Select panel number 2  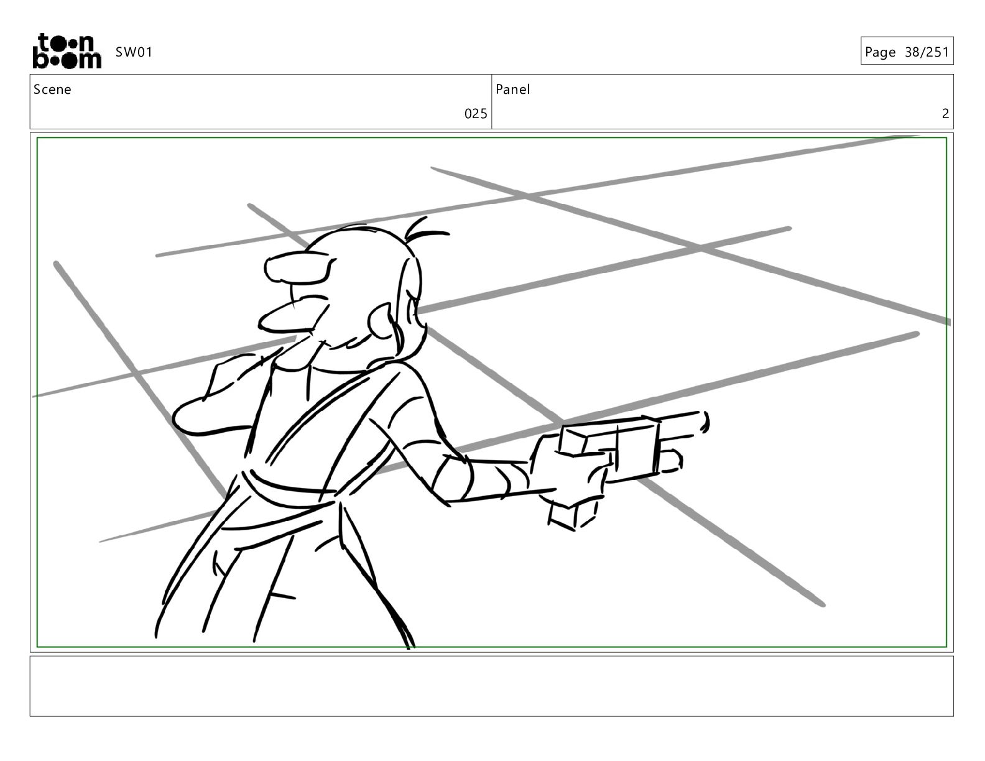945,114
